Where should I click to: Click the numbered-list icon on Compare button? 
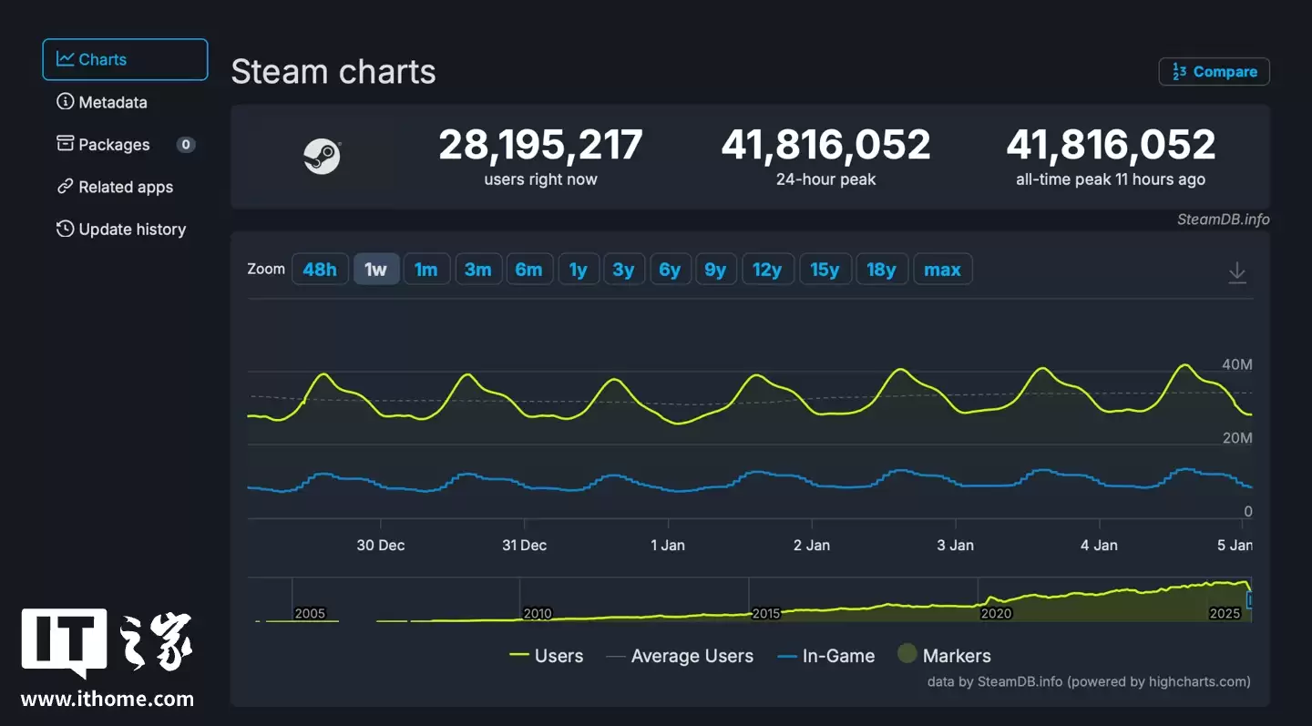tap(1179, 71)
